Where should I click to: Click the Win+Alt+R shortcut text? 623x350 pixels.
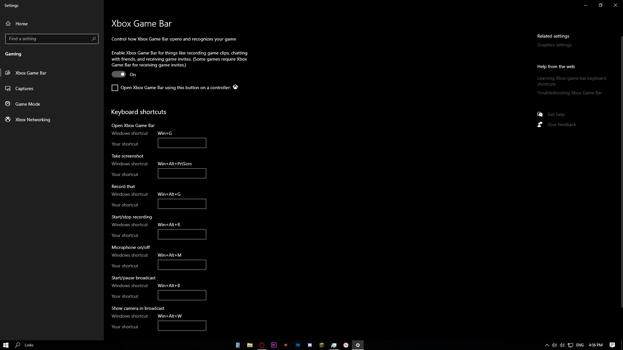(x=169, y=225)
